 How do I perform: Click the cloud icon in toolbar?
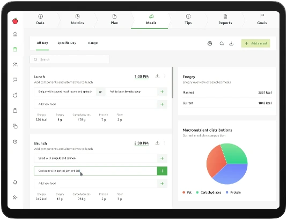(x=222, y=43)
